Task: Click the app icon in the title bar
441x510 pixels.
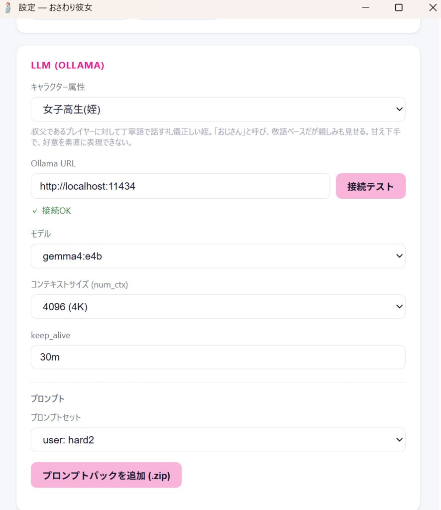Action: coord(8,8)
